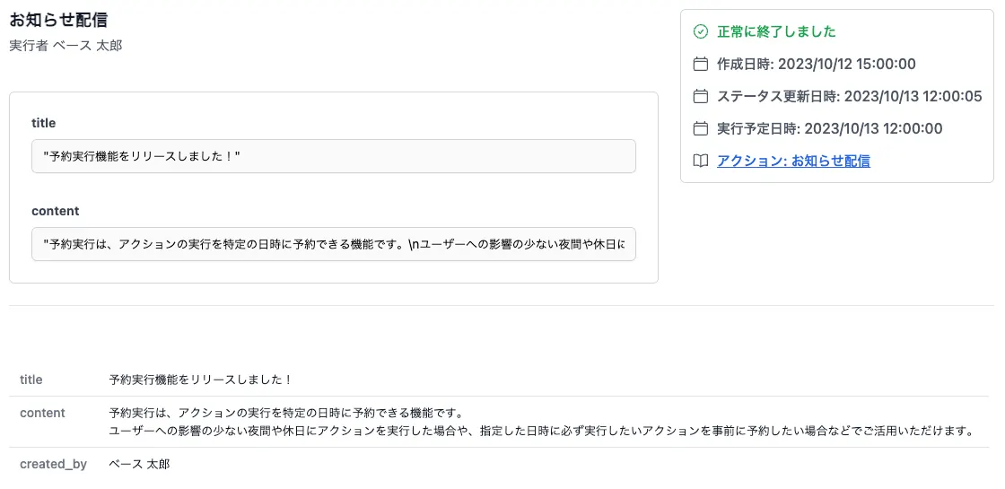Image resolution: width=1005 pixels, height=489 pixels.
Task: Click the calendar icon beside 作成日時
Action: click(x=701, y=64)
